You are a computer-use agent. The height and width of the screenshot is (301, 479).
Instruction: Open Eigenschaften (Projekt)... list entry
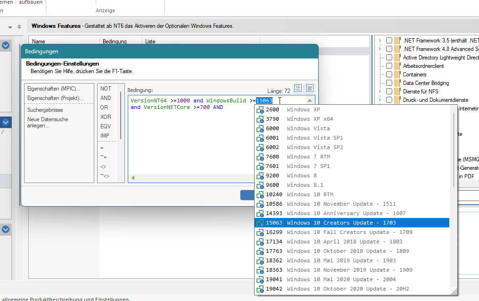tap(55, 98)
